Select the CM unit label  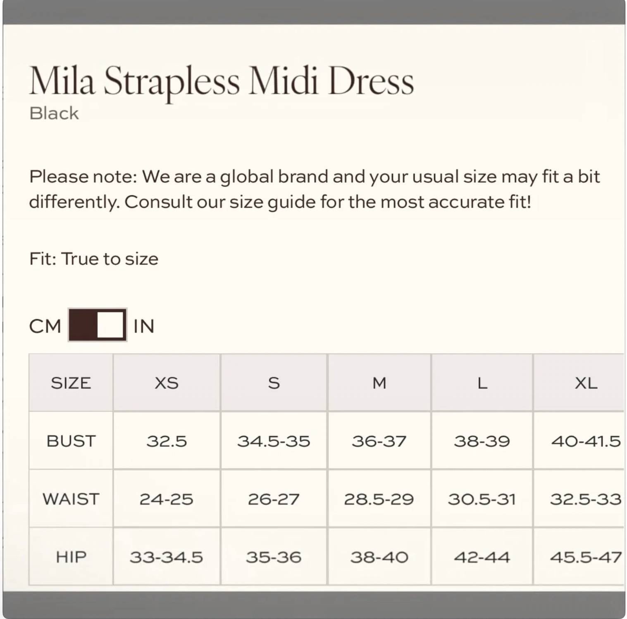pos(45,326)
